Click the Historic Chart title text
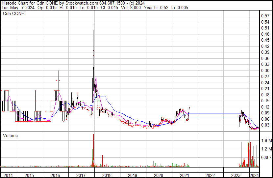273x178 pixels. (18, 3)
